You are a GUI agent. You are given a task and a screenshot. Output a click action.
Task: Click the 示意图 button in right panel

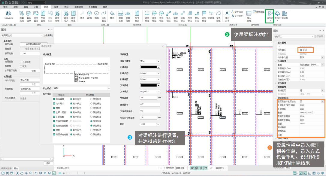319,36
